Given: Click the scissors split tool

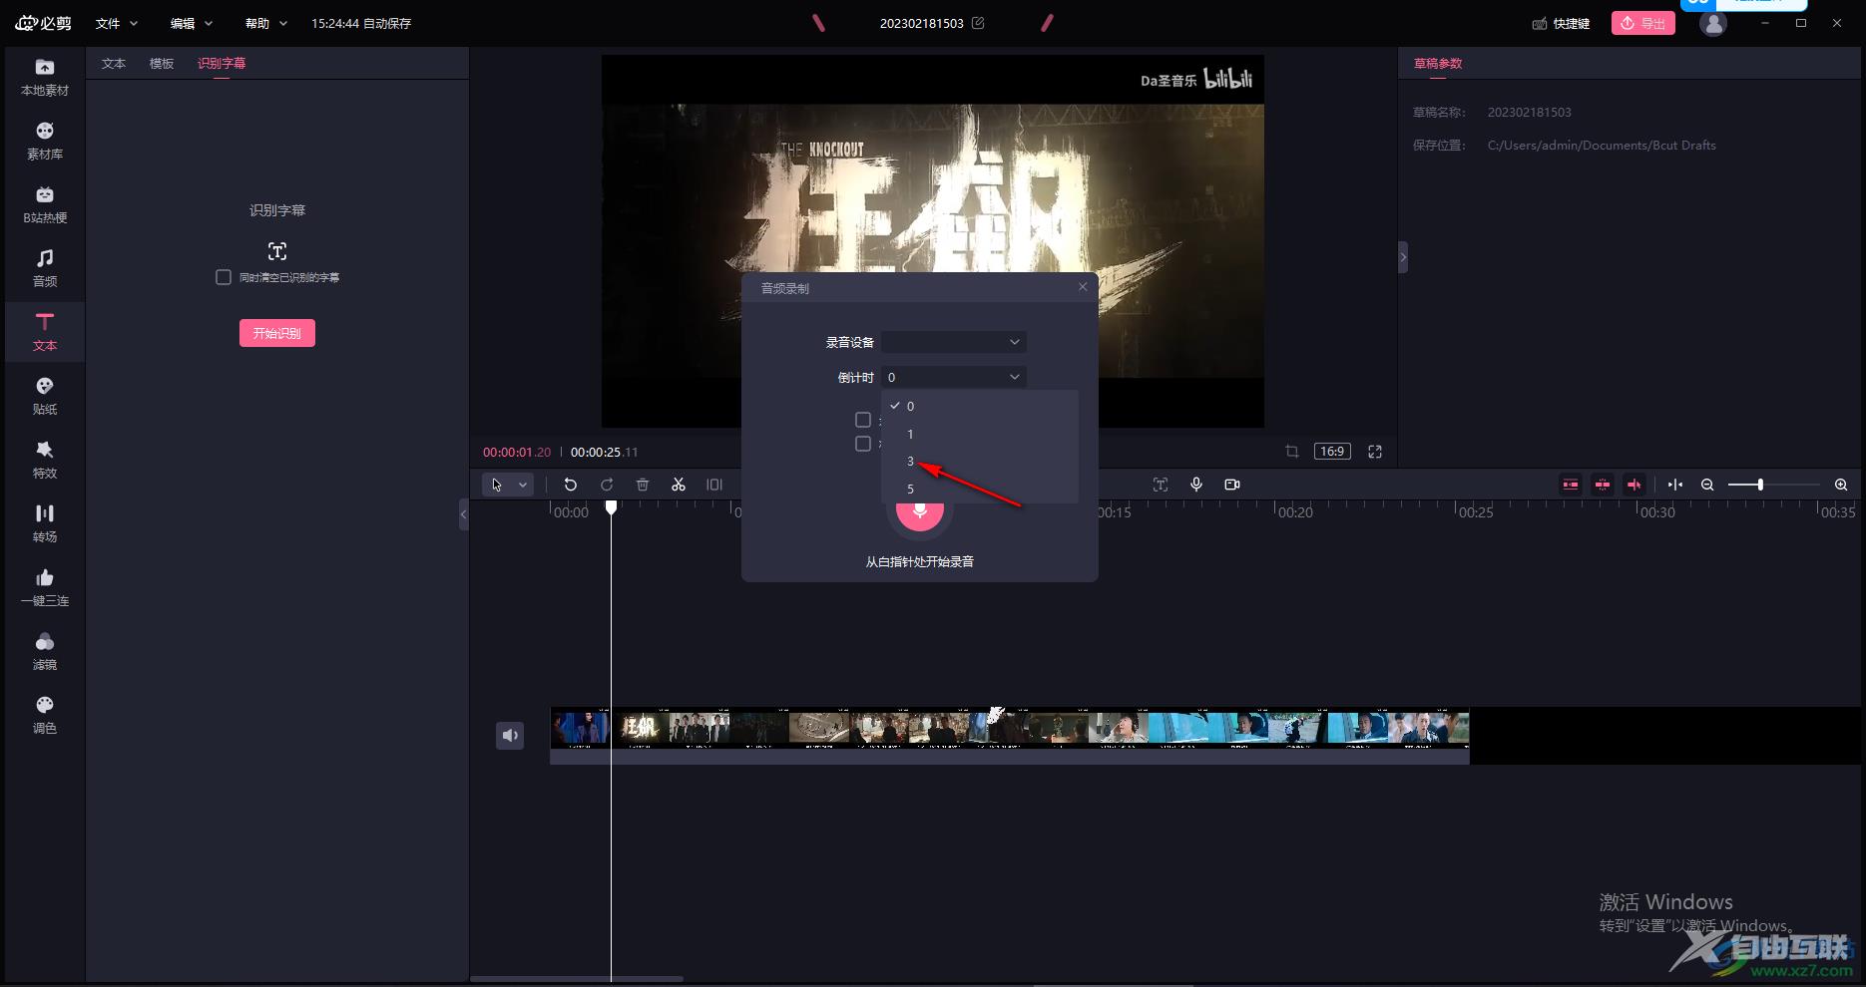Looking at the screenshot, I should [679, 485].
